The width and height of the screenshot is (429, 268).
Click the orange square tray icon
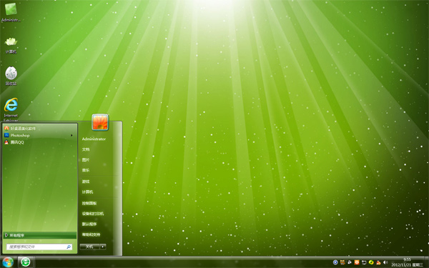tap(357, 262)
